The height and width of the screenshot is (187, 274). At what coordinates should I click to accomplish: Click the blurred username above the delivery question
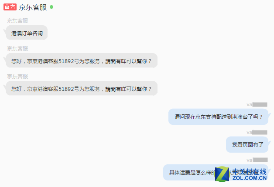pos(257,104)
